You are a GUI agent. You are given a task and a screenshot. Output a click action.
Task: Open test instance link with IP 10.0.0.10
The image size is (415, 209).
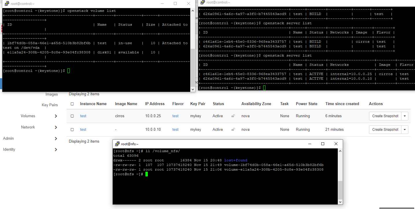(83, 130)
